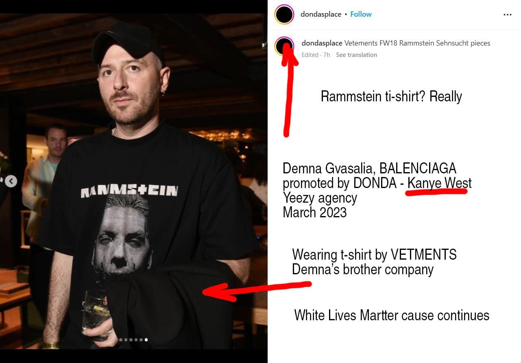Go to the previous carousel image
This screenshot has height=363, width=521.
pos(11,181)
